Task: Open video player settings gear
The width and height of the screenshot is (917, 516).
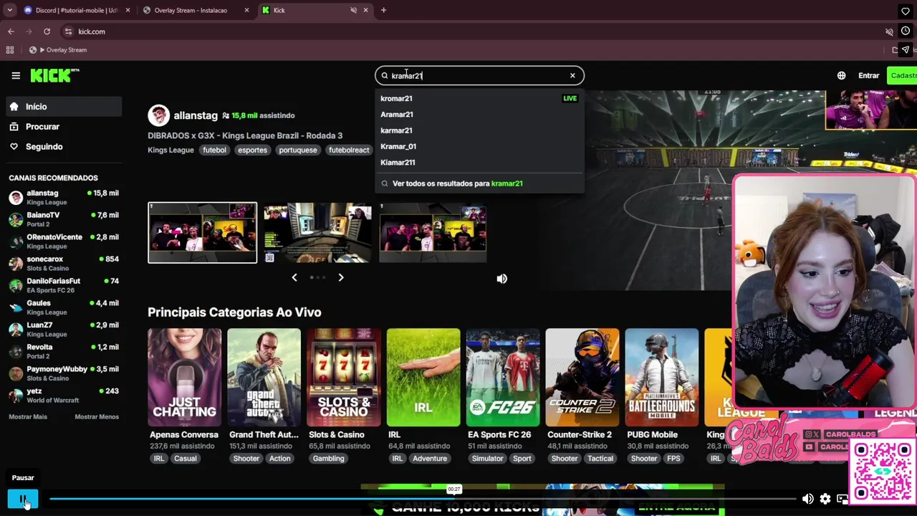Action: pyautogui.click(x=825, y=499)
